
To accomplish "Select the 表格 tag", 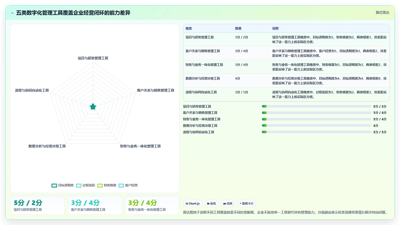I will 211,203.
